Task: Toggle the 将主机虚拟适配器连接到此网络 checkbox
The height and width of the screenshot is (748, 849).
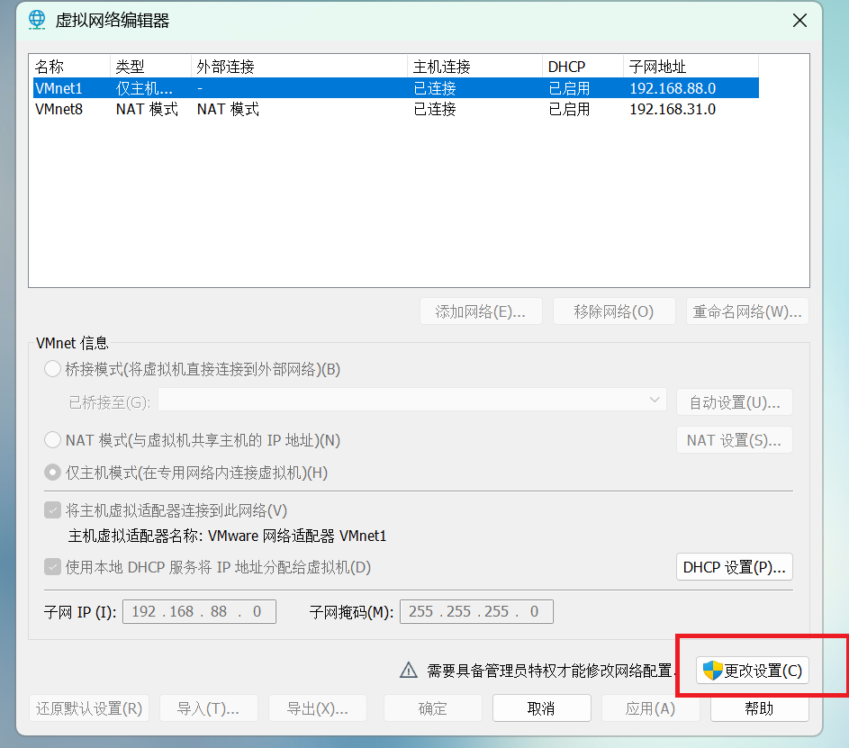Action: [x=51, y=509]
